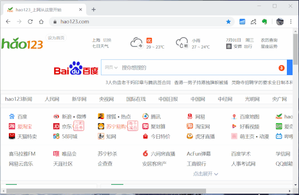Open the 企查查 link
Viewport: 299px width, 195px height.
point(105,164)
